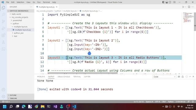
Task: Expand the python_zen folder
Action: [21, 33]
